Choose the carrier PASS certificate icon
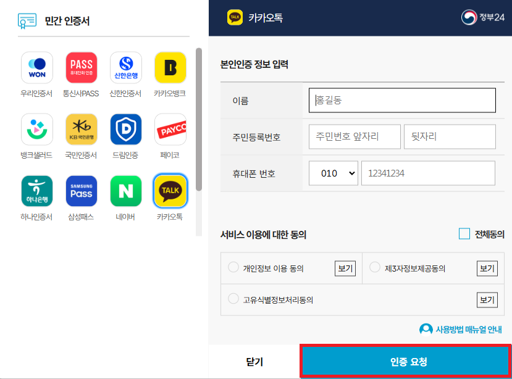This screenshot has width=512, height=379. pos(82,67)
